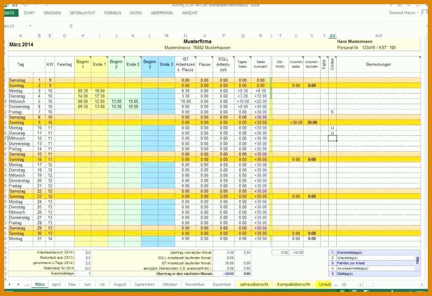Click the Bemerkungen header cell
Viewport: 432px width, 296px height.
(378, 65)
